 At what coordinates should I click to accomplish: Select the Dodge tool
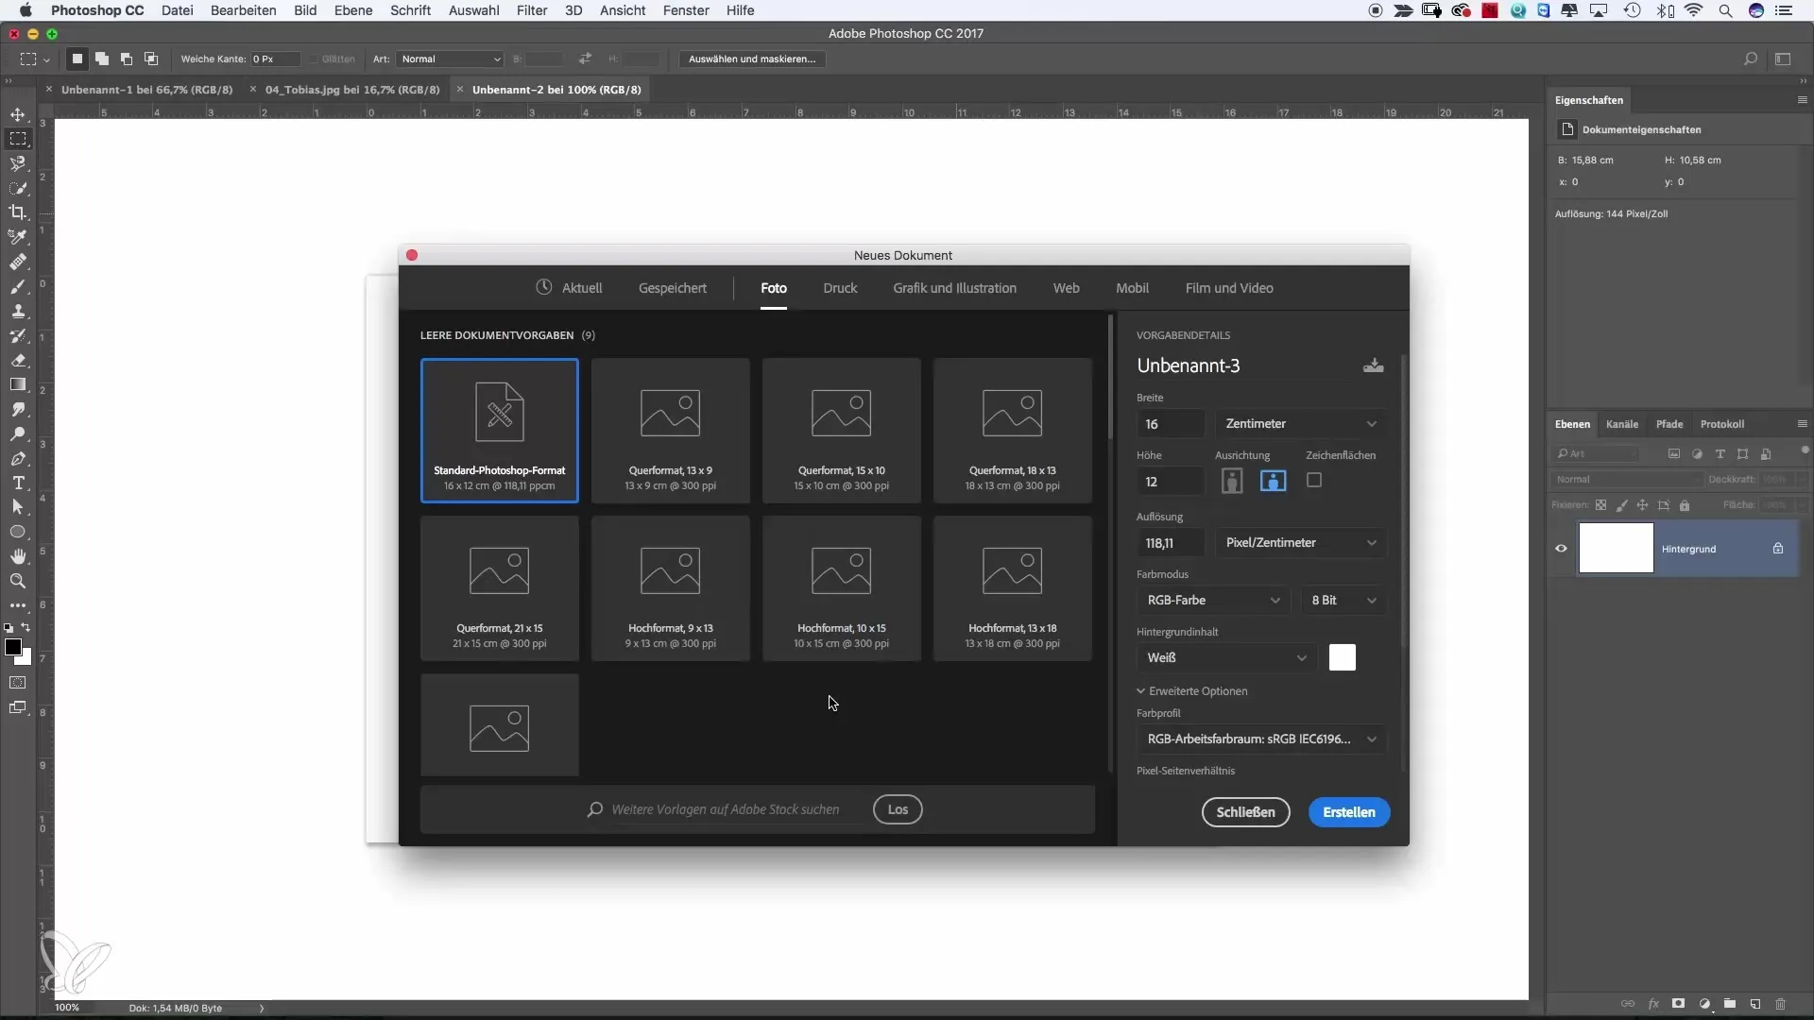pos(18,433)
